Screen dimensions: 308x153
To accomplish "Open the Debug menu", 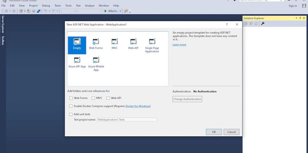I will click(x=46, y=6).
